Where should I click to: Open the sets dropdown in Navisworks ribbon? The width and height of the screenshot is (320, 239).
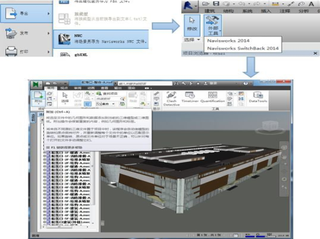(106, 104)
